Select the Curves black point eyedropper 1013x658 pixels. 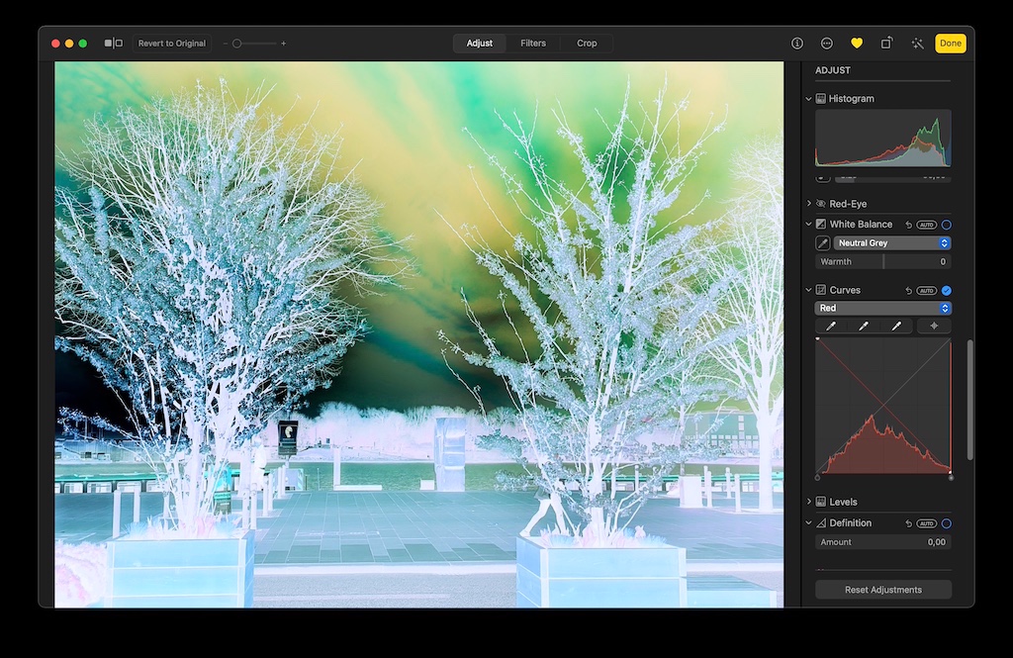[831, 327]
